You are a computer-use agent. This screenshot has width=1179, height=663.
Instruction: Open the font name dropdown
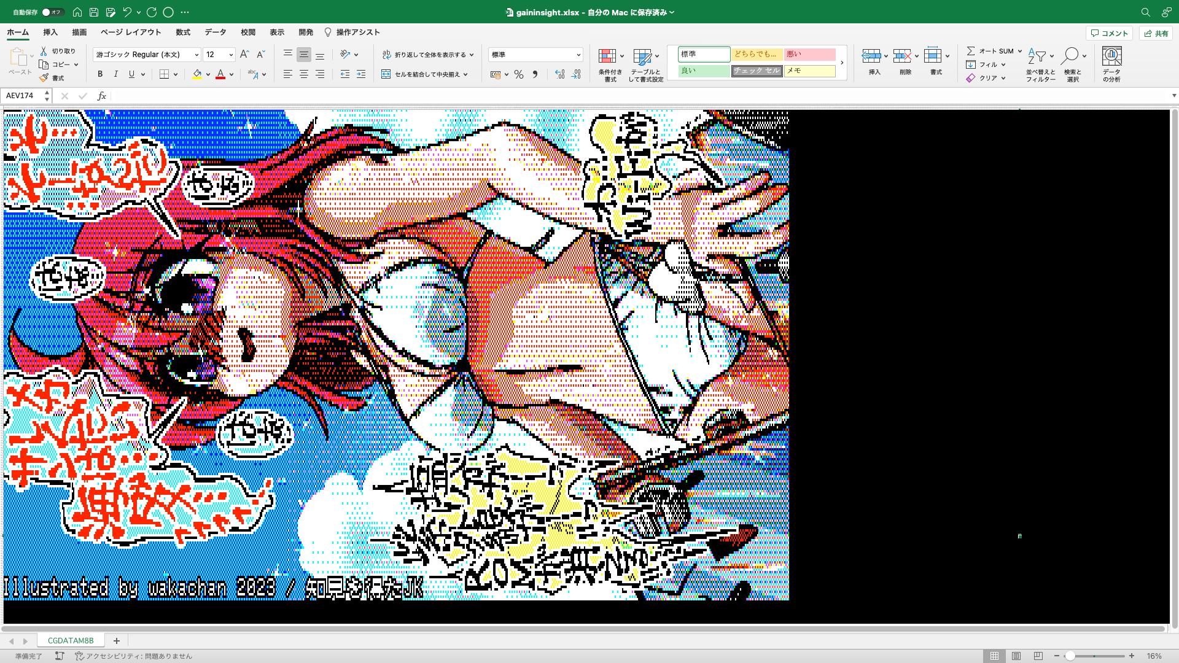(196, 55)
